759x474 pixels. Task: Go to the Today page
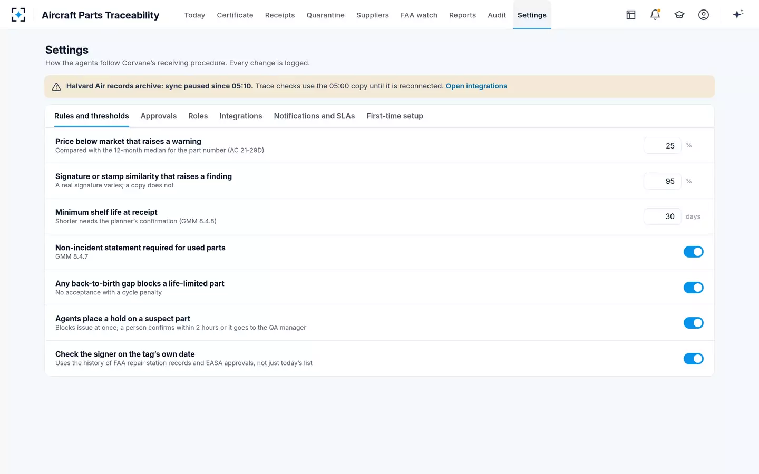pos(194,15)
